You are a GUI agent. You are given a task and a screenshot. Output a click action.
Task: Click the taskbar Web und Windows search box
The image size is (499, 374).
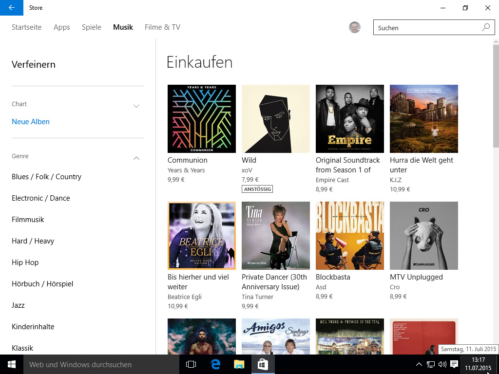tap(101, 364)
